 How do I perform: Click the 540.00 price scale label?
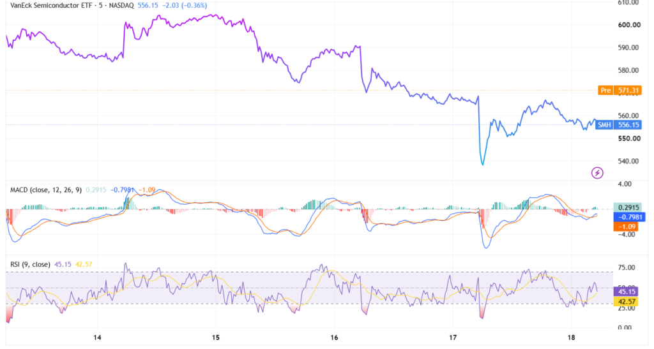629,161
